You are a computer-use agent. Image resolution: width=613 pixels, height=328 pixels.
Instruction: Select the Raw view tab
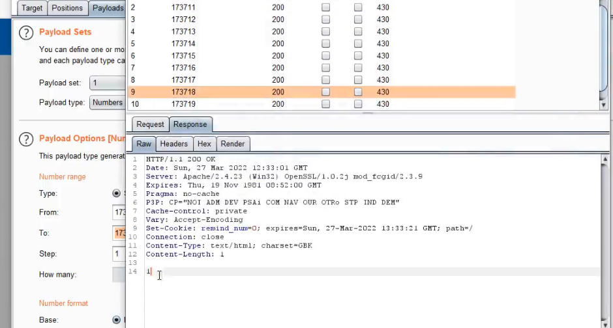click(144, 144)
